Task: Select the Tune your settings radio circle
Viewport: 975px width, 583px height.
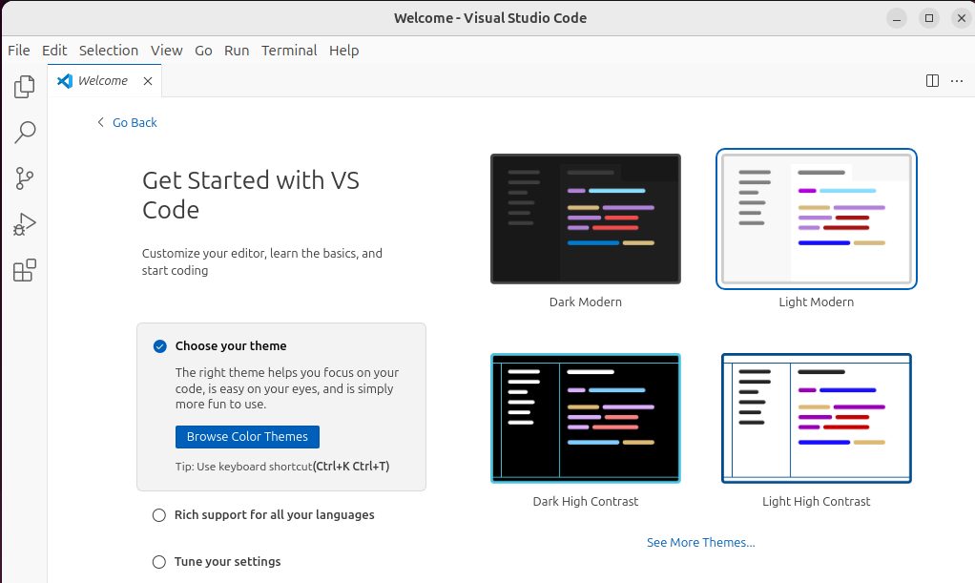Action: click(159, 562)
